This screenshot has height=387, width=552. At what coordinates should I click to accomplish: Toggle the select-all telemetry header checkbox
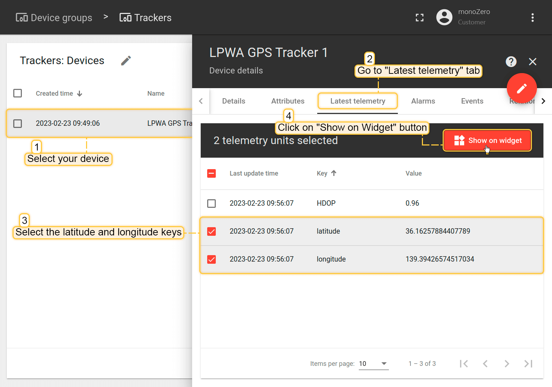click(211, 173)
